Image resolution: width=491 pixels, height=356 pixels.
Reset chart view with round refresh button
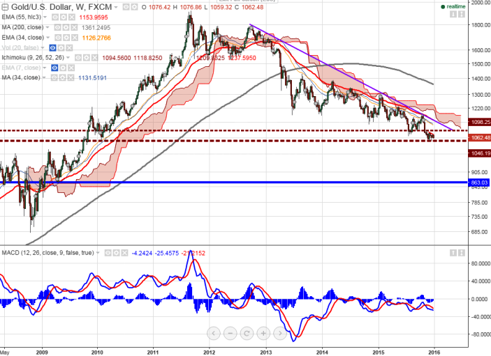(x=247, y=334)
